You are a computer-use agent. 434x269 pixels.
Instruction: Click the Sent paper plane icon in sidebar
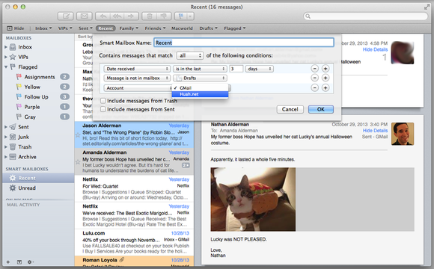click(13, 127)
